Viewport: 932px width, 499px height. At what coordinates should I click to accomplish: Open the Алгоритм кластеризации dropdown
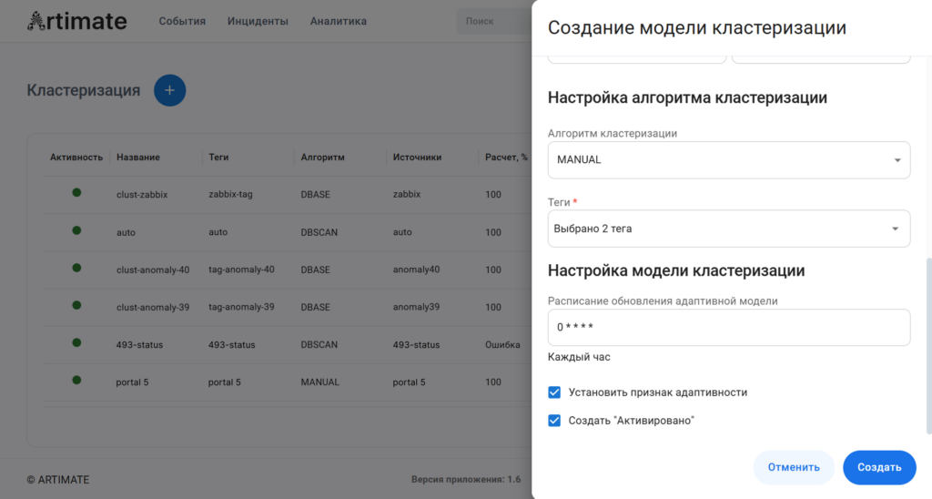[729, 160]
